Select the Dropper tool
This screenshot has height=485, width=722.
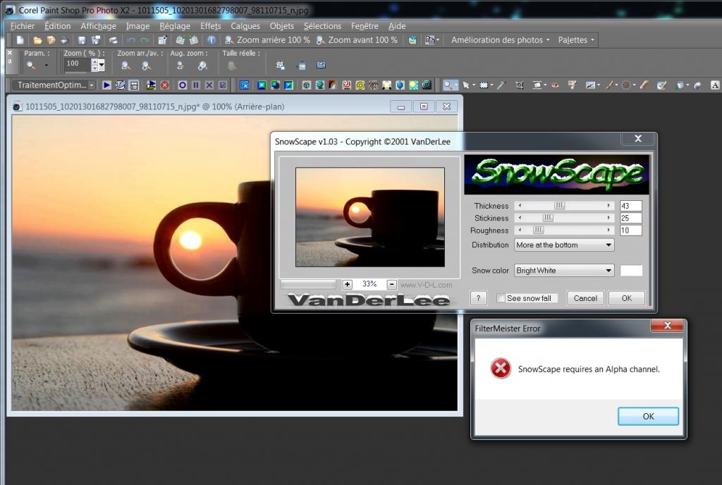[501, 85]
